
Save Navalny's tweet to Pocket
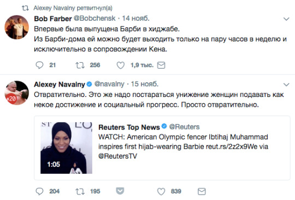tap(120, 191)
